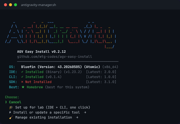Click the green maximize window button
This screenshot has width=180, height=124.
point(15,5)
